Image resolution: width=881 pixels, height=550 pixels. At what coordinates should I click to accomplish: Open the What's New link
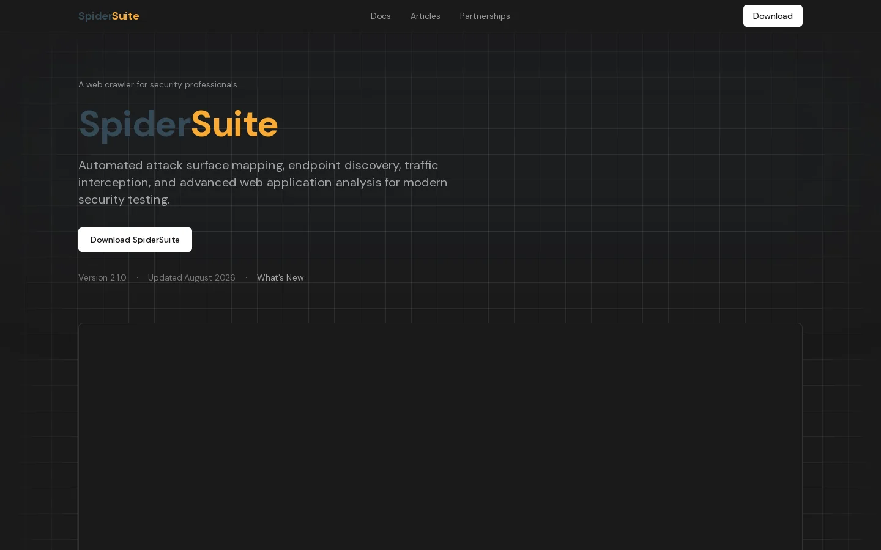coord(280,277)
